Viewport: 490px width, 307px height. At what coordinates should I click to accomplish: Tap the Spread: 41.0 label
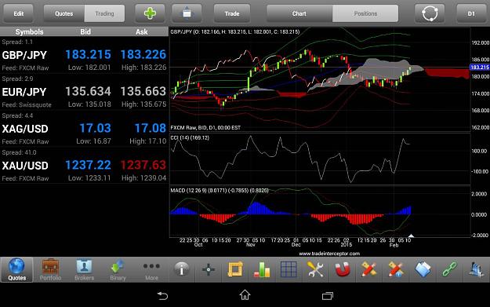click(x=19, y=152)
